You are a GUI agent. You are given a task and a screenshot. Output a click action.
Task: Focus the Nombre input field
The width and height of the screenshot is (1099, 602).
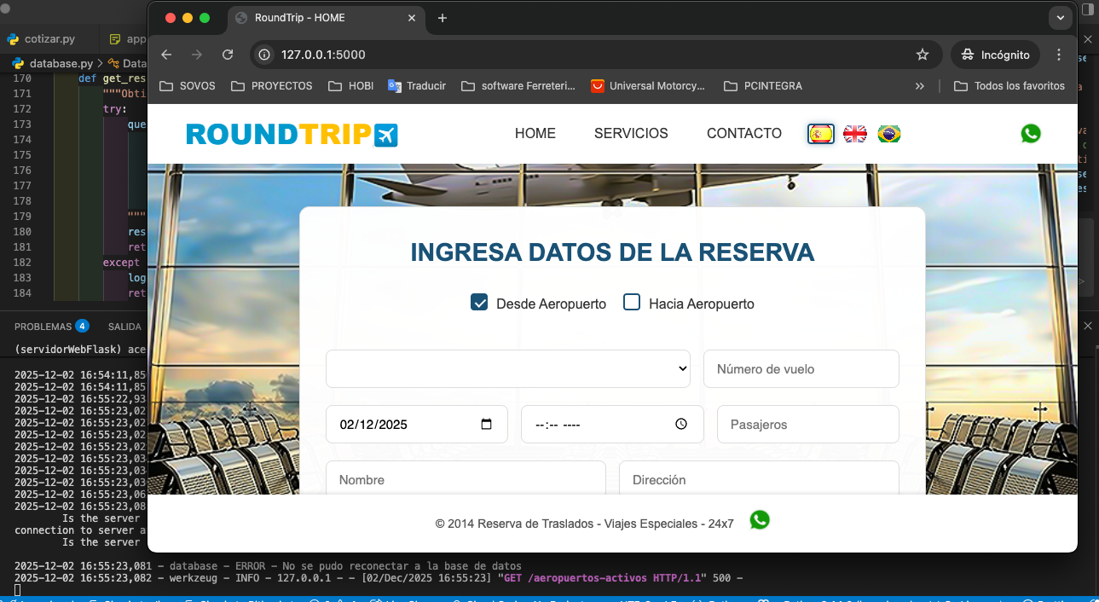[466, 478]
